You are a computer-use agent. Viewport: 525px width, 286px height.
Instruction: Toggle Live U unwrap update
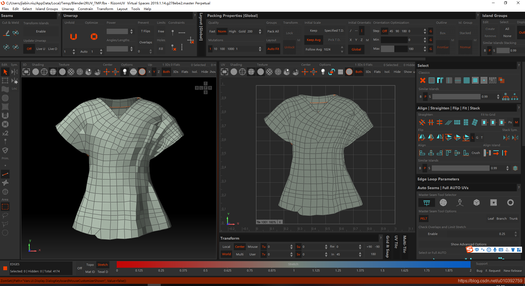pos(41,49)
